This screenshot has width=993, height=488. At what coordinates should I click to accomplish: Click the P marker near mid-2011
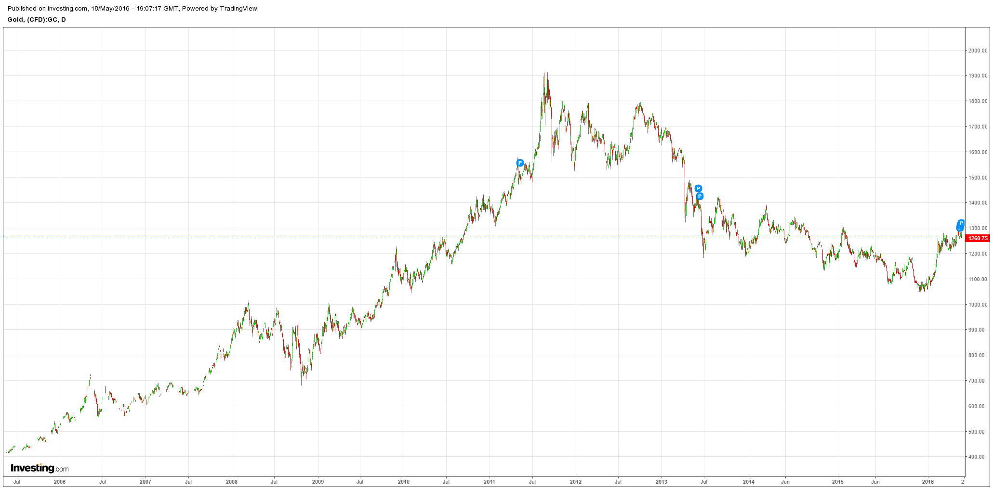tap(520, 163)
